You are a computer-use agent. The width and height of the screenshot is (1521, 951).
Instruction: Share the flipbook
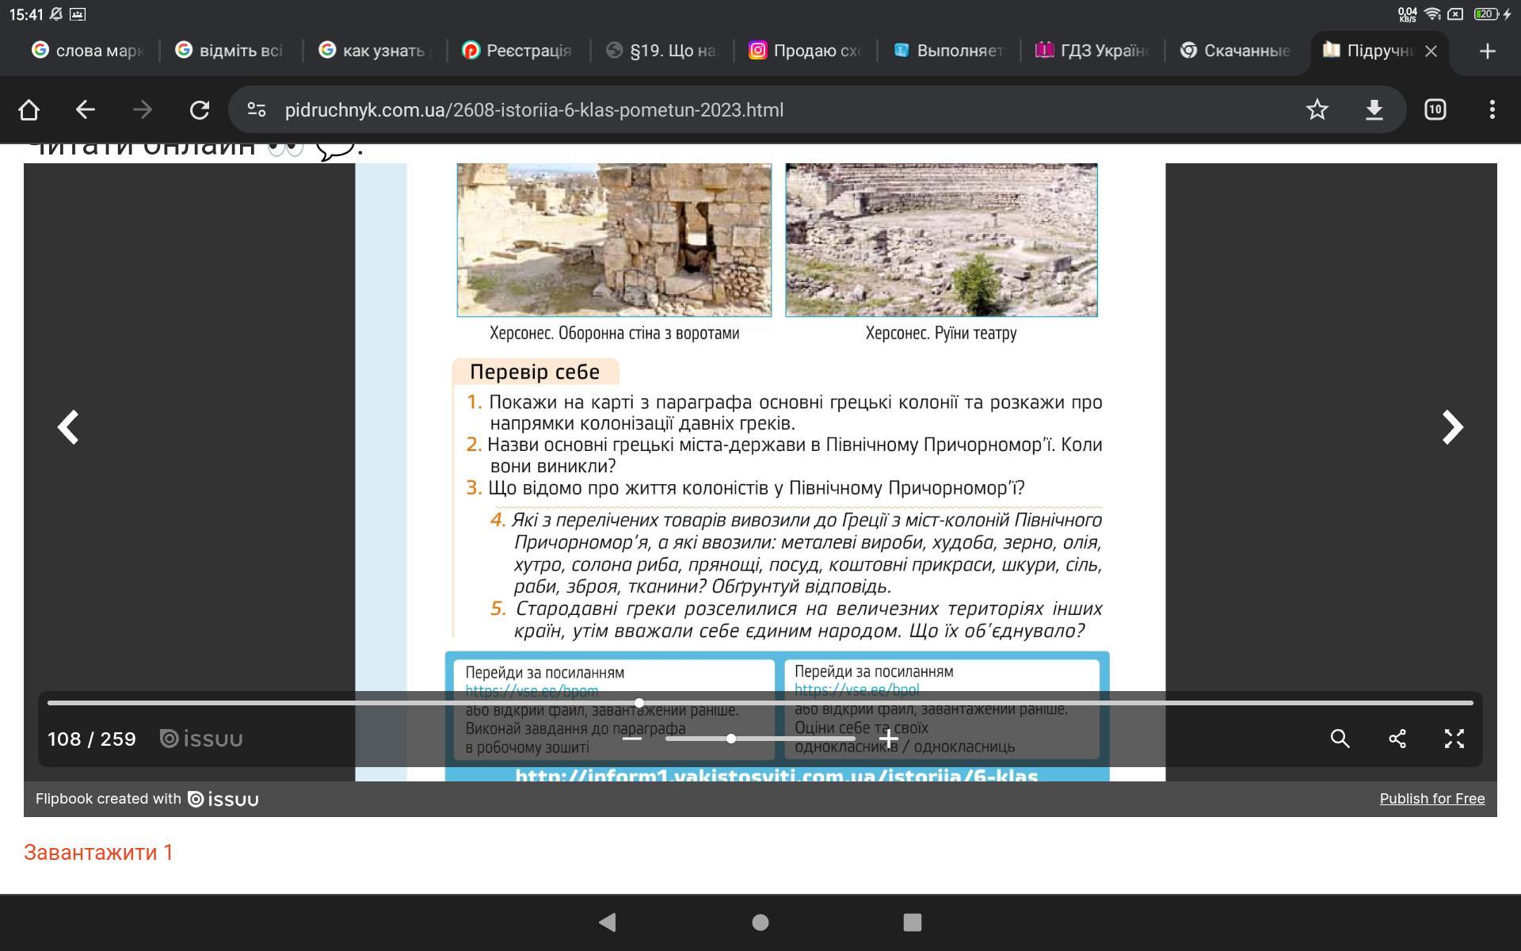pyautogui.click(x=1397, y=739)
